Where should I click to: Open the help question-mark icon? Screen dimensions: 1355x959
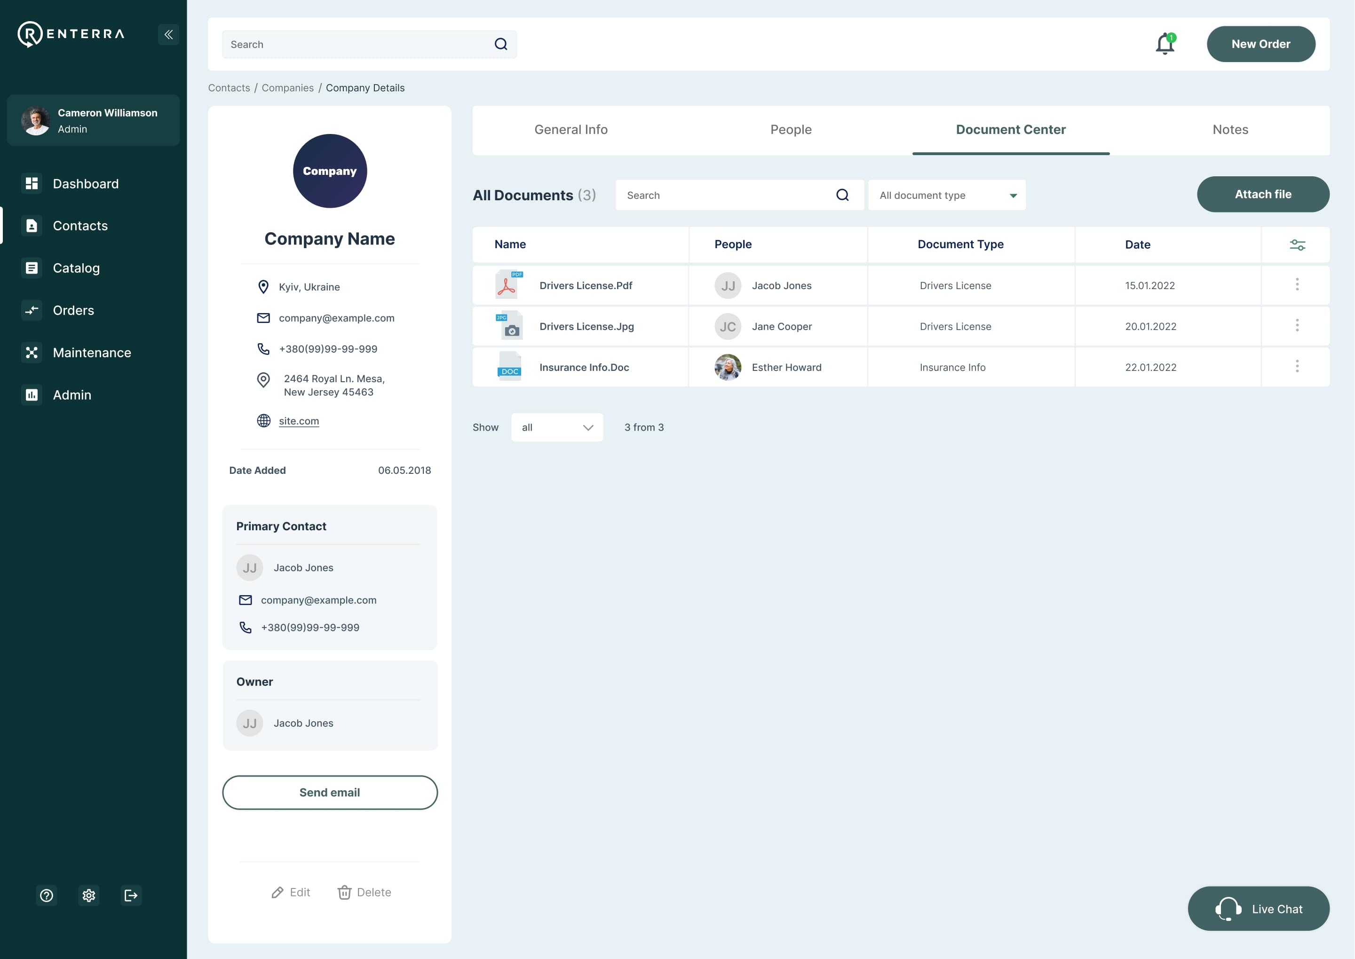click(47, 895)
